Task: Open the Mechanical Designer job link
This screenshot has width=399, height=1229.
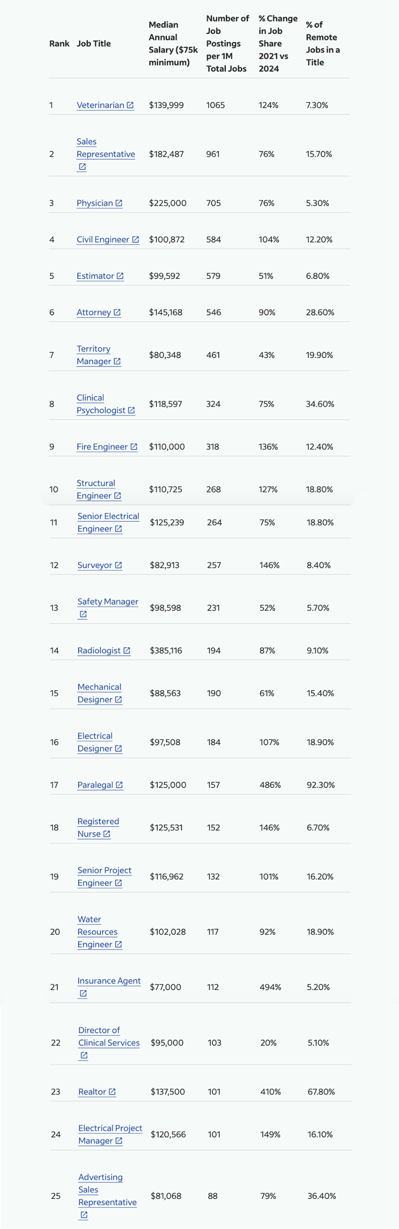Action: 99,693
